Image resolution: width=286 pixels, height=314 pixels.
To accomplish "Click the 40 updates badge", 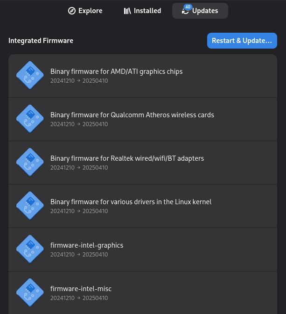I will pos(188,7).
